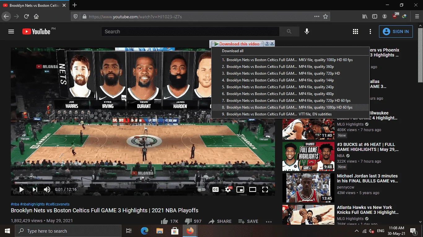The height and width of the screenshot is (237, 423).
Task: Select Download all in the download menu
Action: coord(233,51)
